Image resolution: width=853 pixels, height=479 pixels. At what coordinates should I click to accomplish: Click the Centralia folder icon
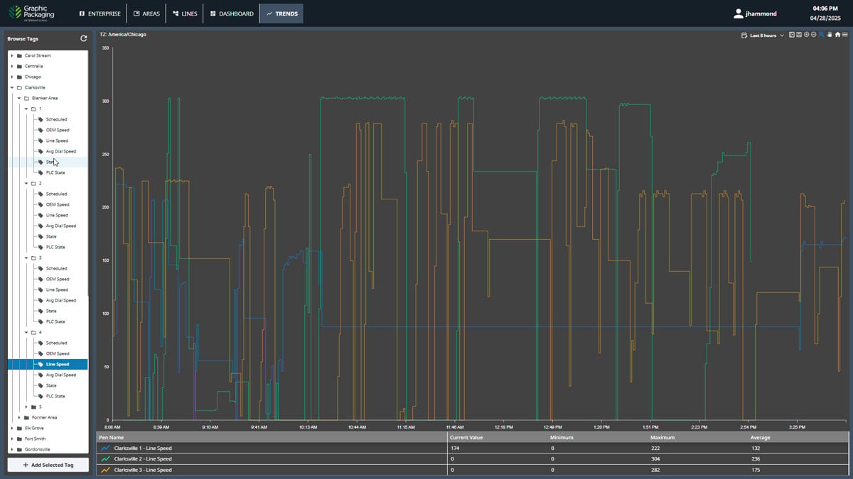(x=19, y=66)
